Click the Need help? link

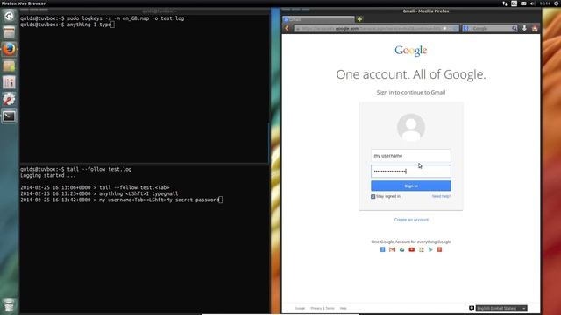pyautogui.click(x=441, y=196)
